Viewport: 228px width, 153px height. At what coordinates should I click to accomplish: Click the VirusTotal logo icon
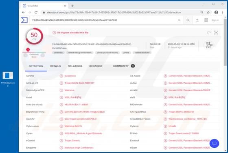coord(24,20)
